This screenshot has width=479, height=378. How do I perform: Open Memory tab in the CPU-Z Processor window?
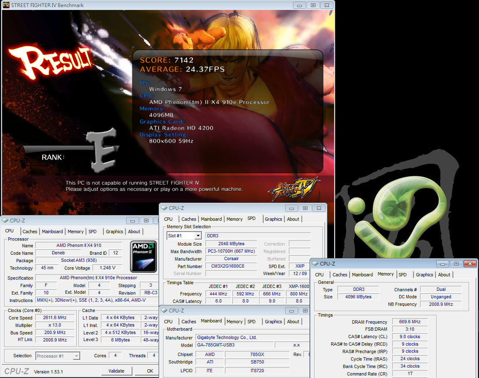[76, 232]
